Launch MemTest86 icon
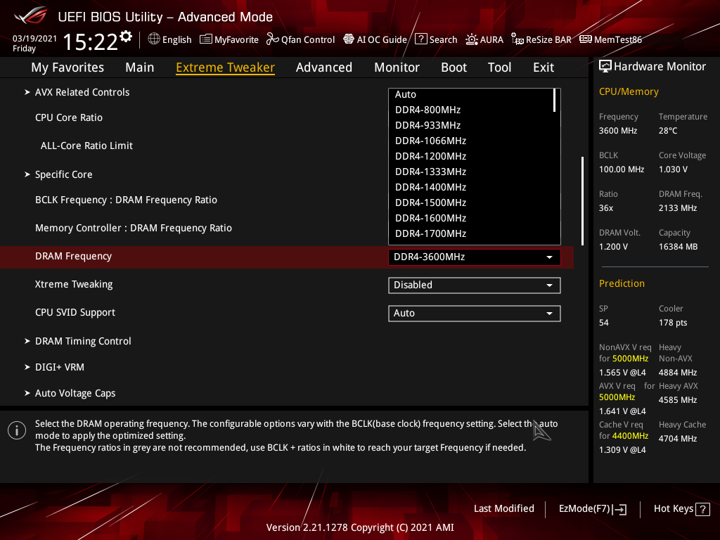 coord(586,39)
